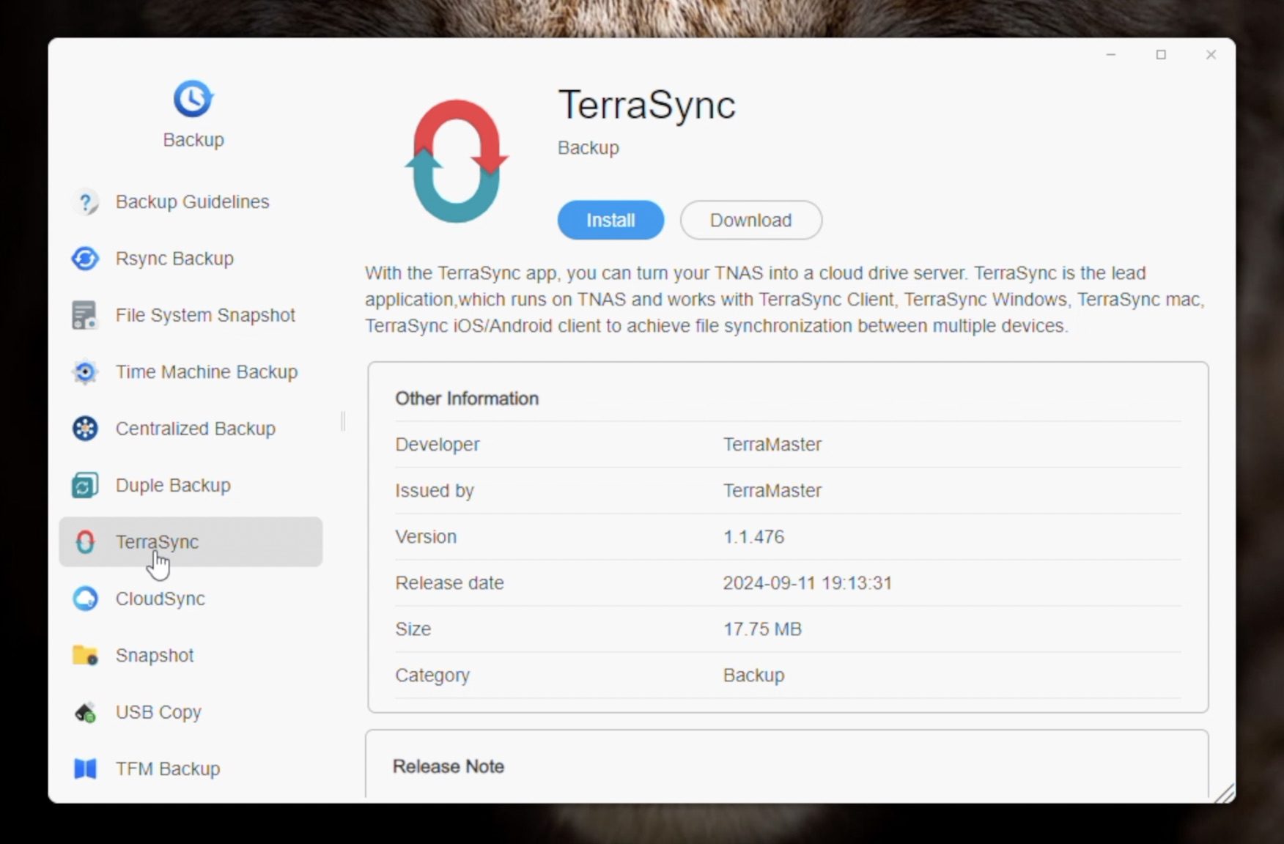This screenshot has height=844, width=1284.
Task: Open the USB Copy icon
Action: [x=85, y=712]
